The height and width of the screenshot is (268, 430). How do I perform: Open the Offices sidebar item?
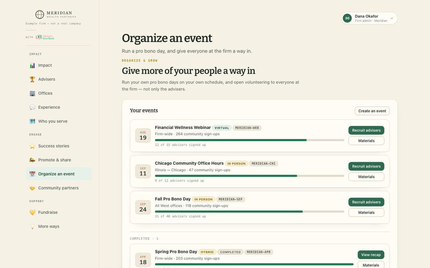[59, 93]
